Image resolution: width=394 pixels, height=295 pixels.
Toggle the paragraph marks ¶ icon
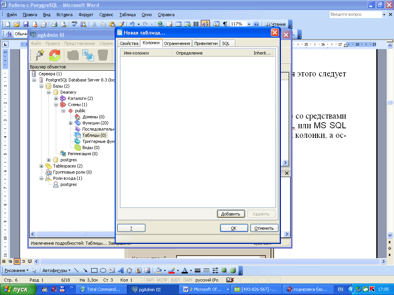click(225, 24)
